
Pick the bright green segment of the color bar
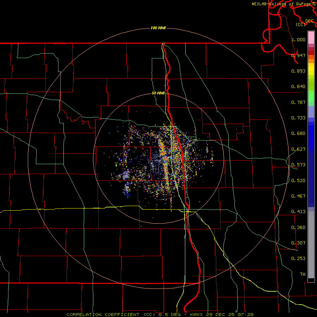click(x=311, y=96)
